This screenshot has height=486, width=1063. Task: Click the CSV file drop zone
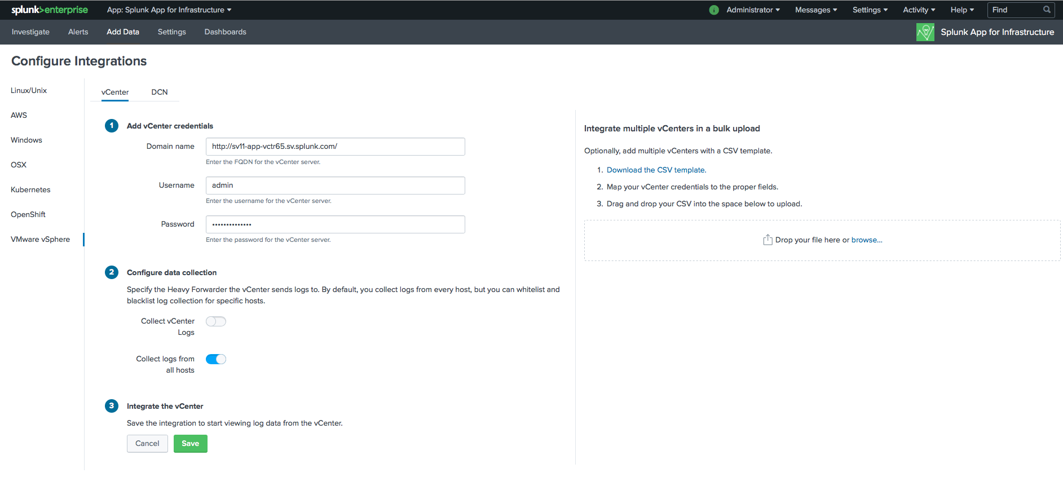(822, 240)
